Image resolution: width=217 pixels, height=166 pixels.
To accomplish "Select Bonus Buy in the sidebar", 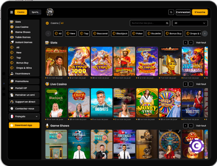I will click(x=22, y=63).
